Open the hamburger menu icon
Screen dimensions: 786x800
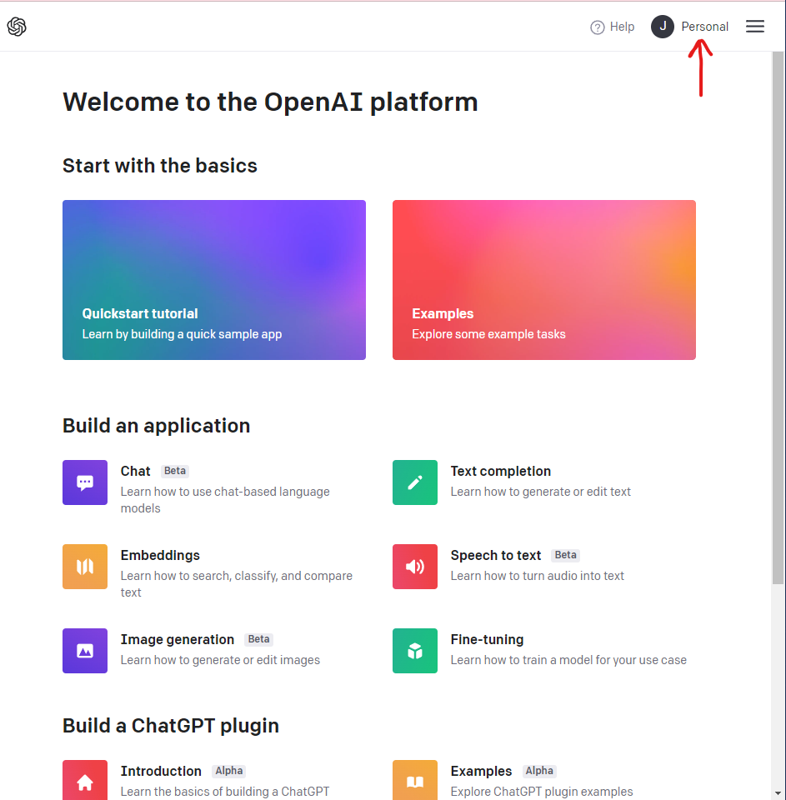click(x=755, y=27)
